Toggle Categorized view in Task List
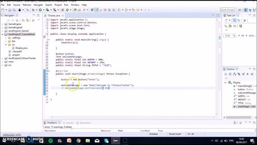 pos(235,21)
